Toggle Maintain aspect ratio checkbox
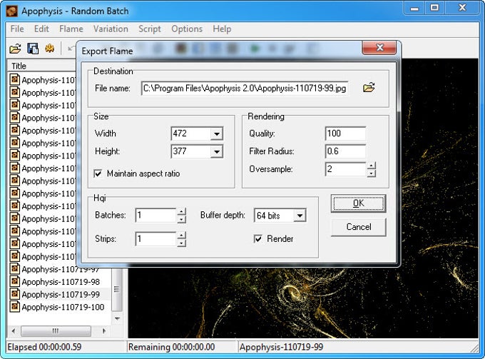The height and width of the screenshot is (359, 485). click(x=98, y=173)
